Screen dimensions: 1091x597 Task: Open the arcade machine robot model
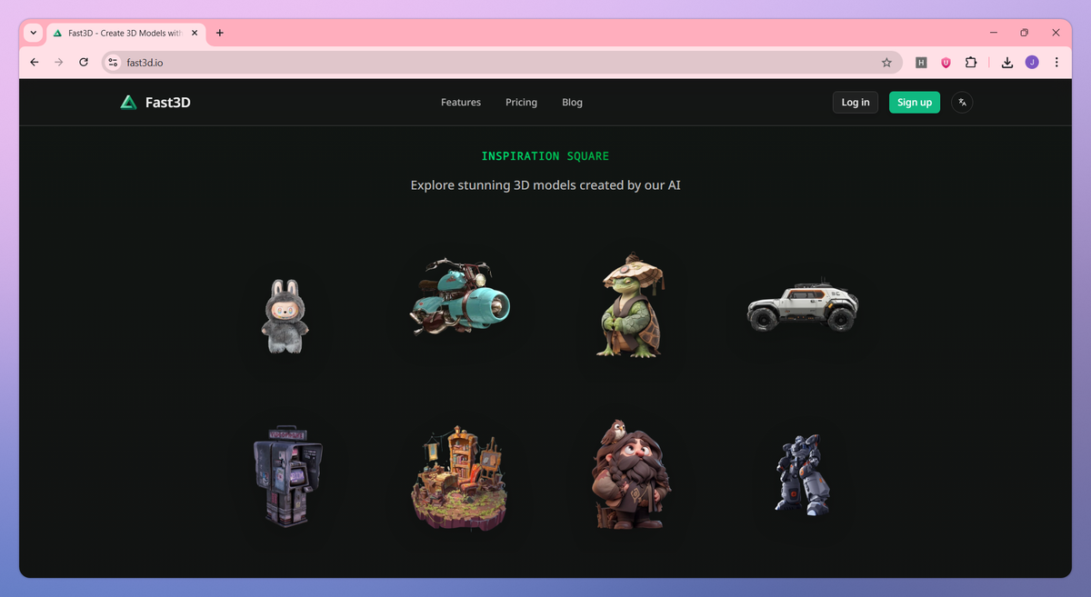point(287,475)
